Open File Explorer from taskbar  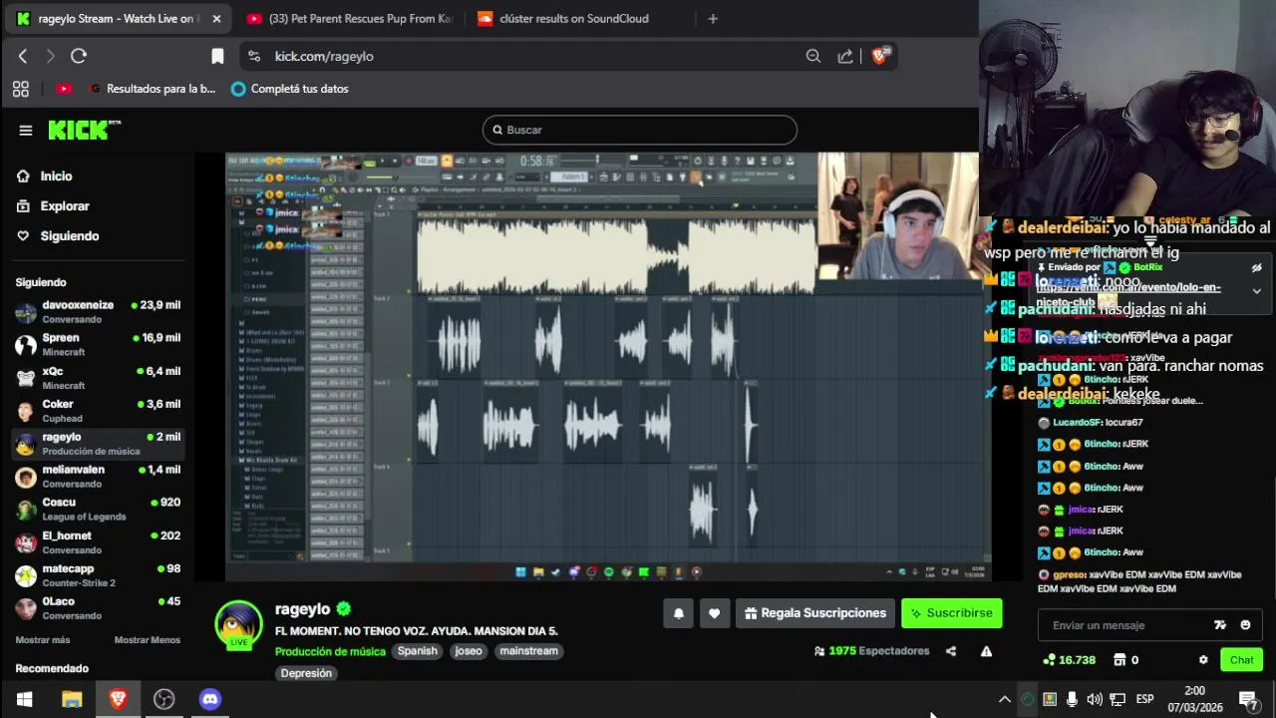pos(72,699)
